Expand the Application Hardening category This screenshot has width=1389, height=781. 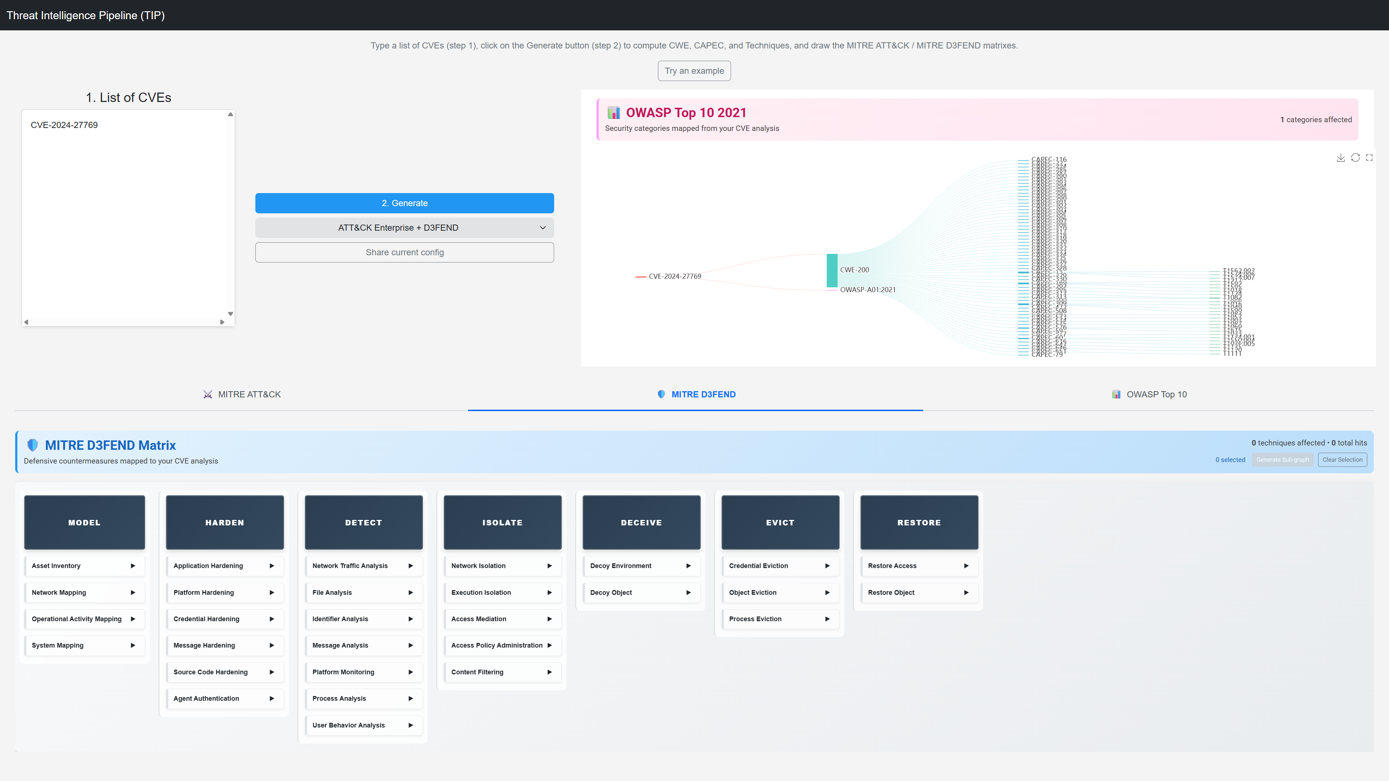[x=271, y=566]
